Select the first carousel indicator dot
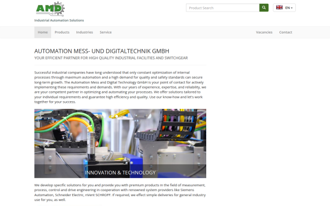The width and height of the screenshot is (330, 206). point(117,116)
